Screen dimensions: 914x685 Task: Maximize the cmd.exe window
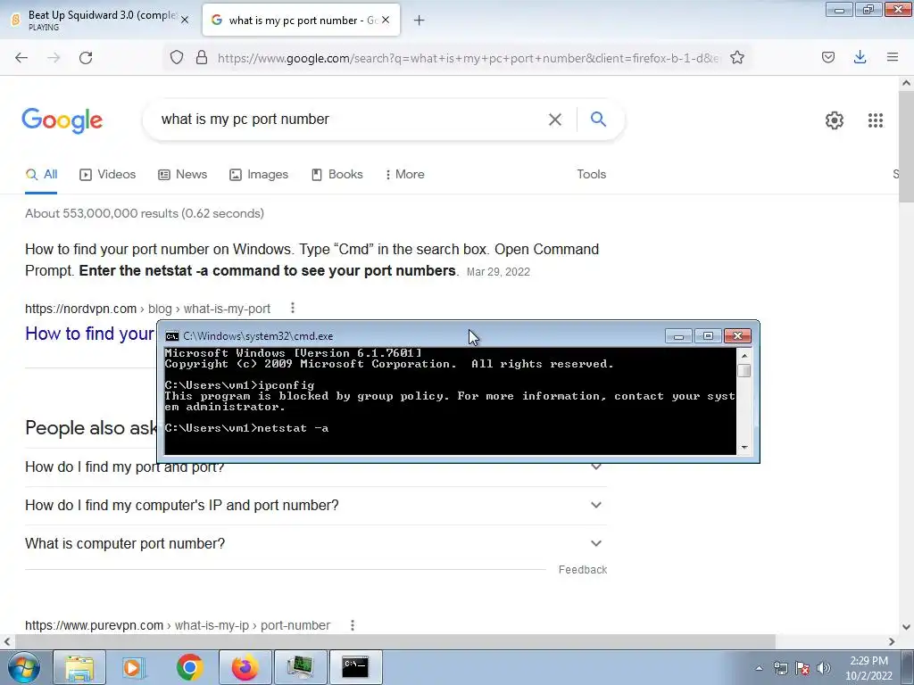coord(708,336)
